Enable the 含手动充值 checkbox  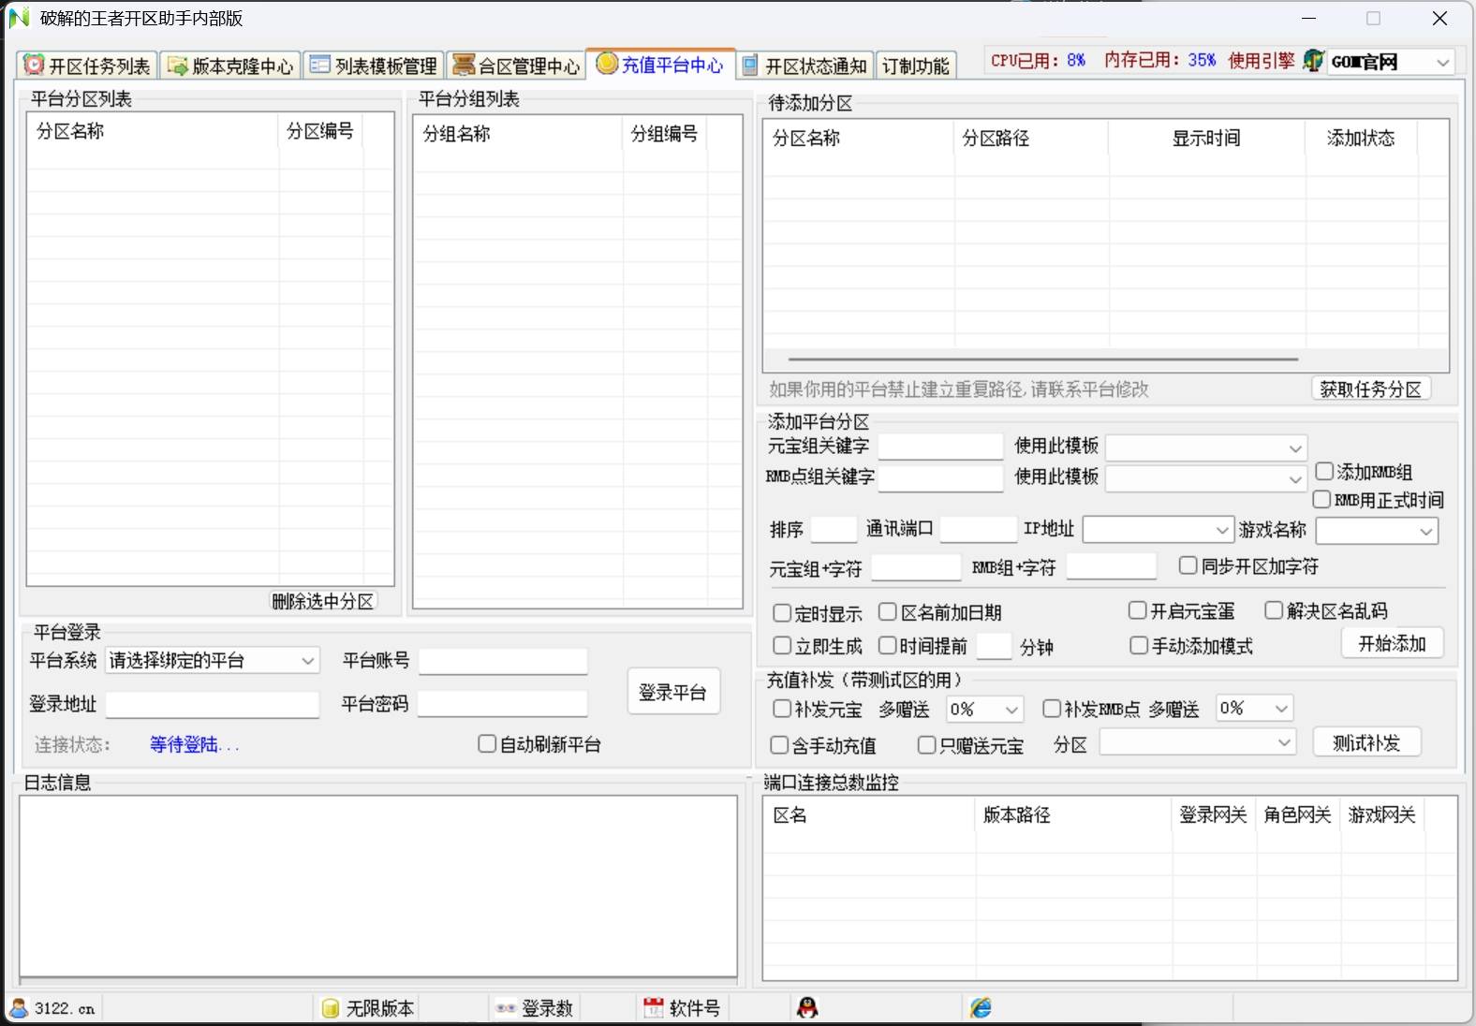coord(779,744)
